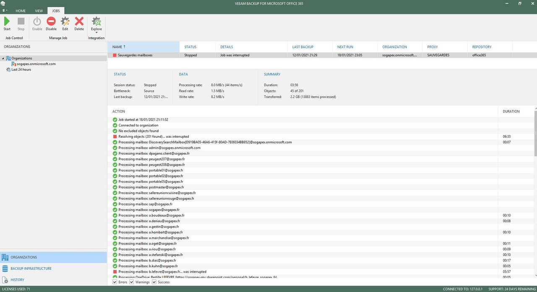Toggle the Warnings filter checkbox
The height and width of the screenshot is (292, 537).
tap(132, 282)
